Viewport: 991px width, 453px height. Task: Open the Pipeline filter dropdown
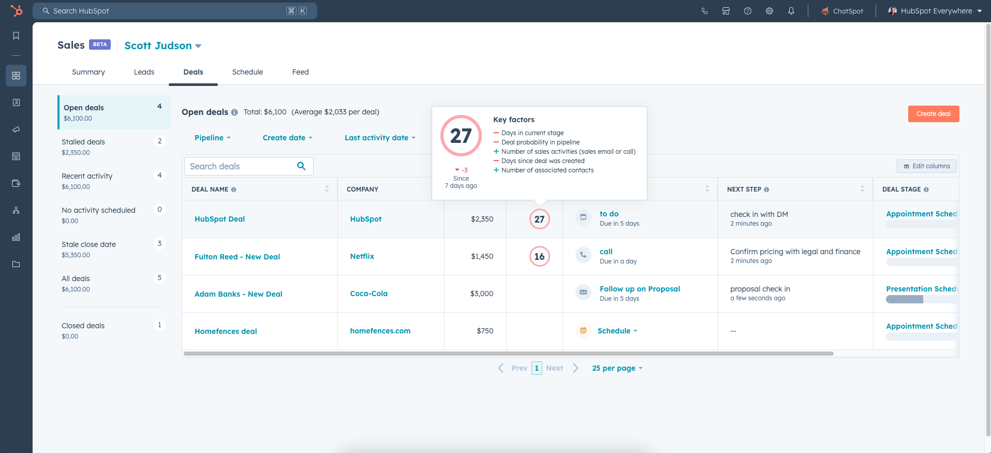(212, 138)
